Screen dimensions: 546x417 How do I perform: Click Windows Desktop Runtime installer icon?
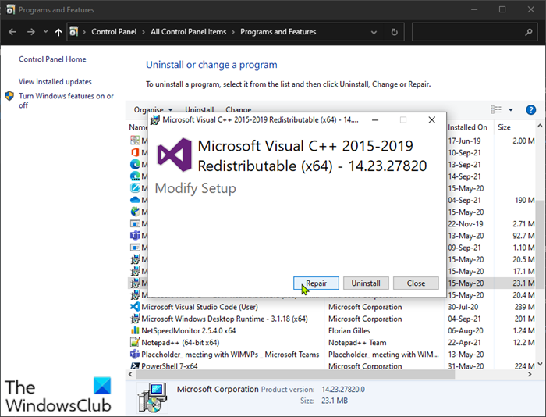[x=135, y=319]
